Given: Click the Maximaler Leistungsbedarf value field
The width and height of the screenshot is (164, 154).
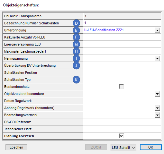Looking at the screenshot, I should coord(122,51).
